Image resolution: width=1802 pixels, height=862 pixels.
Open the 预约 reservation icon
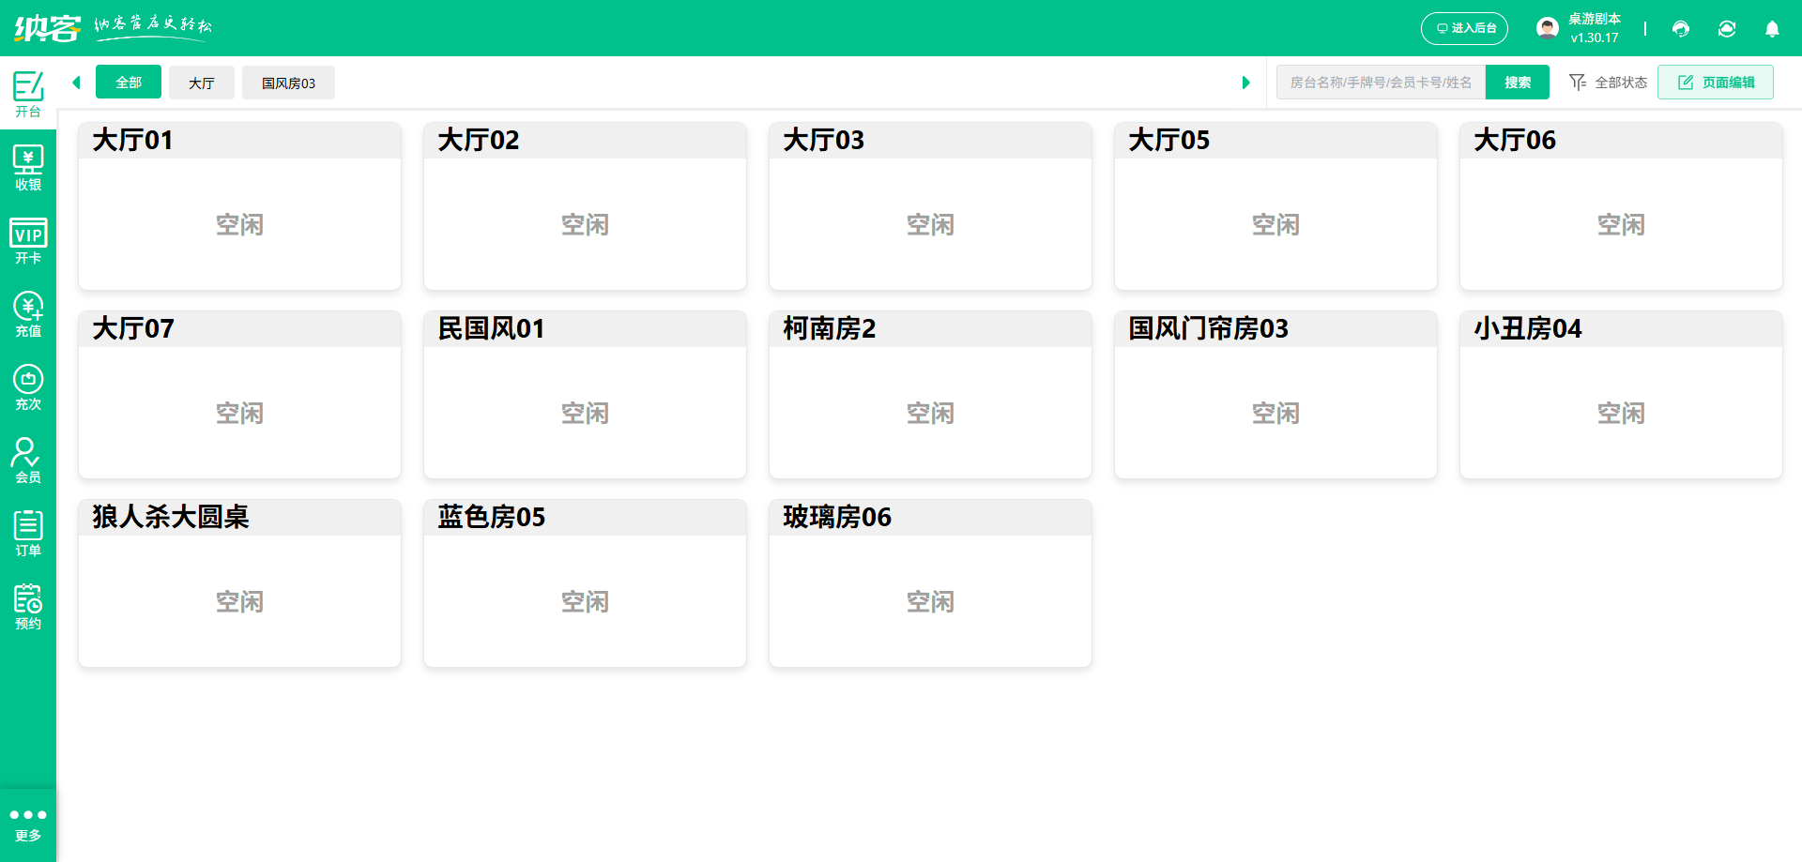coord(27,605)
